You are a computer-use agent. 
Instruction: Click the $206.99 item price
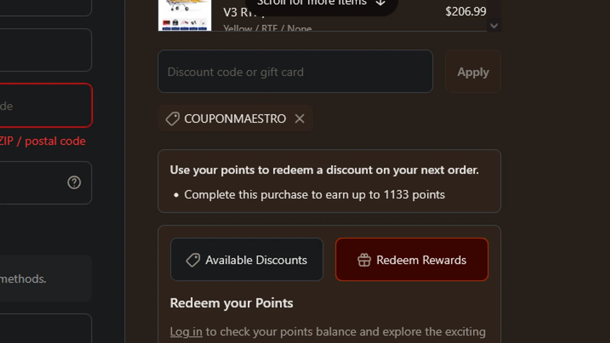[x=465, y=11]
